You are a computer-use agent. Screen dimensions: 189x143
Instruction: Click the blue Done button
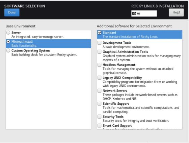point(12,13)
